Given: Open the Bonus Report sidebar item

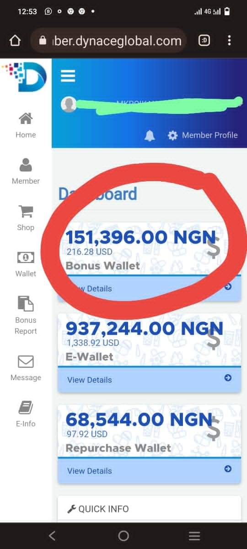Looking at the screenshot, I should pyautogui.click(x=26, y=315).
